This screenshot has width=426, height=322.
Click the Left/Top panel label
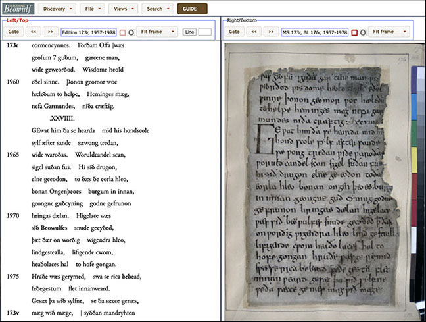(17, 20)
